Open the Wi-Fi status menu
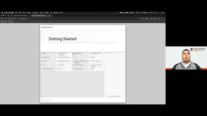Image resolution: width=207 pixels, height=116 pixels. (137, 13)
